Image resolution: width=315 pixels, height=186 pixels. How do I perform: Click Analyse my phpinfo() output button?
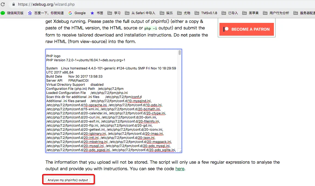(x=68, y=180)
